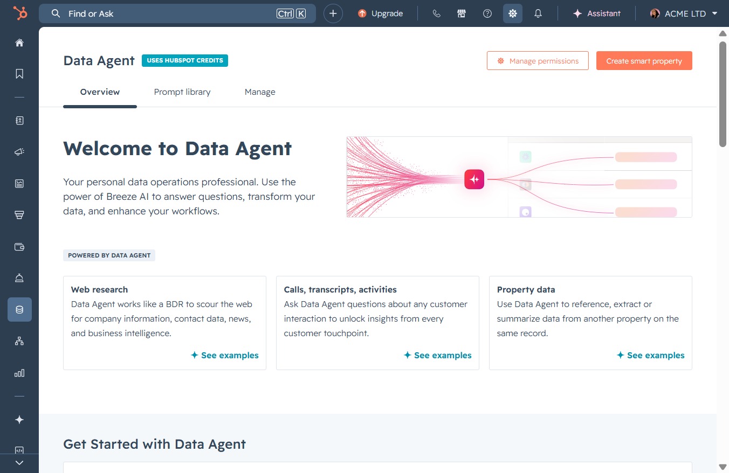This screenshot has height=473, width=729.
Task: See examples for Calls, transcripts, activities
Action: tap(438, 356)
